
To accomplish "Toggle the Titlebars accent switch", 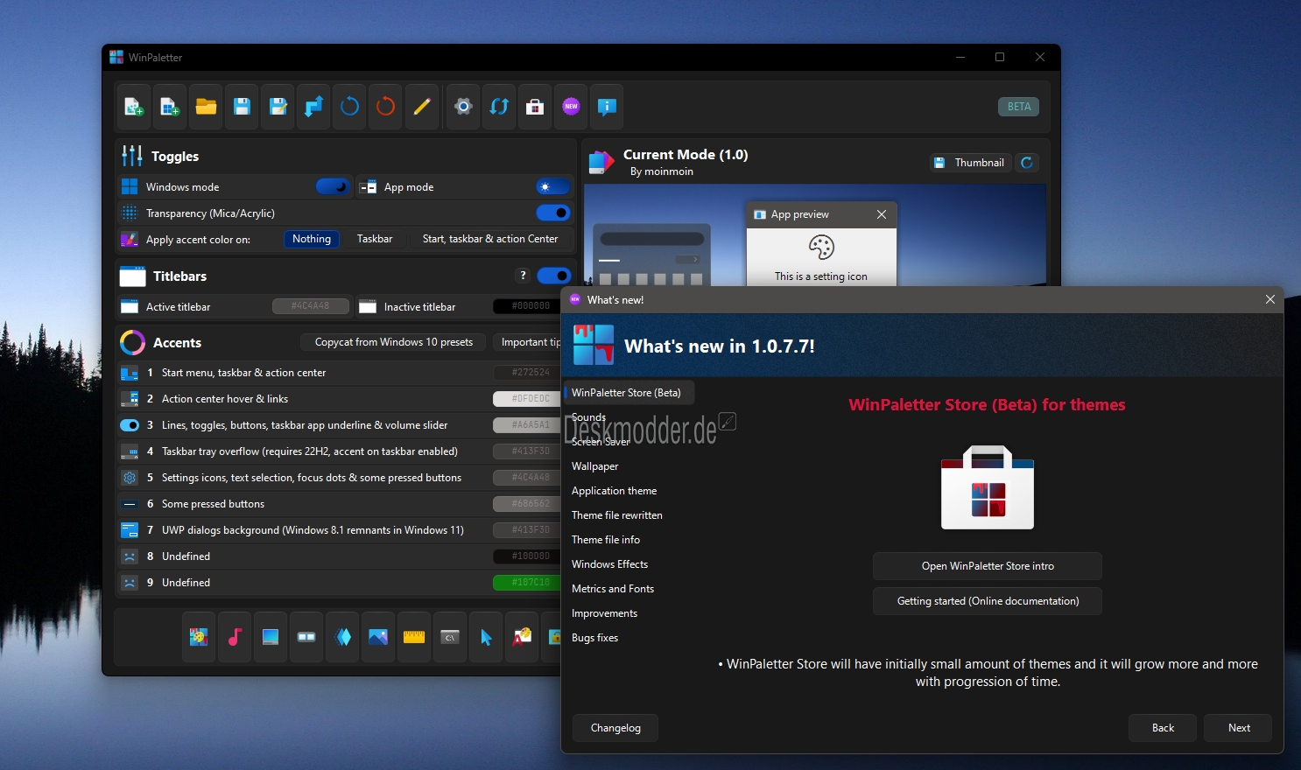I will 553,276.
